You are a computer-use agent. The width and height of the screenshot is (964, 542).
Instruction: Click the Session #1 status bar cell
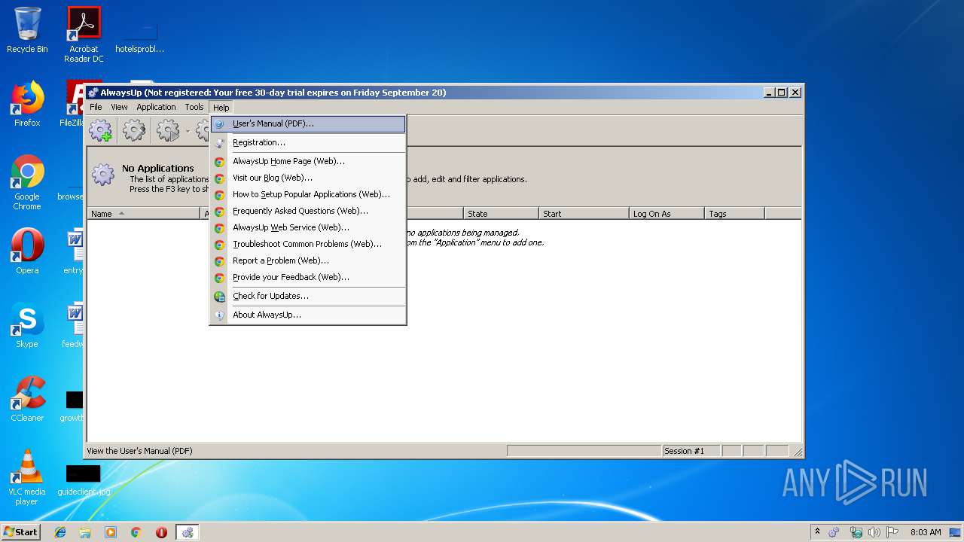coord(691,451)
